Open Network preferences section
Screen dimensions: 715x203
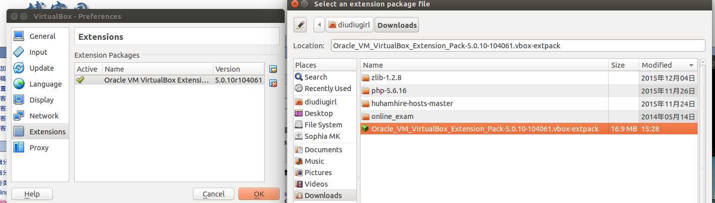[40, 115]
